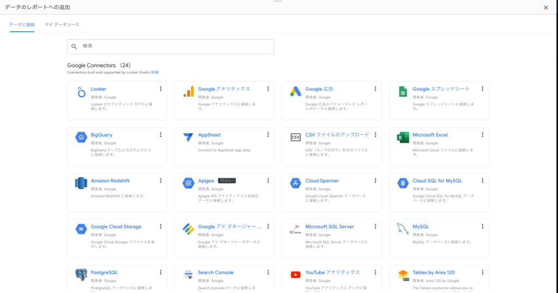Click the YouTube Analytics play icon
The height and width of the screenshot is (293, 558).
click(x=295, y=275)
